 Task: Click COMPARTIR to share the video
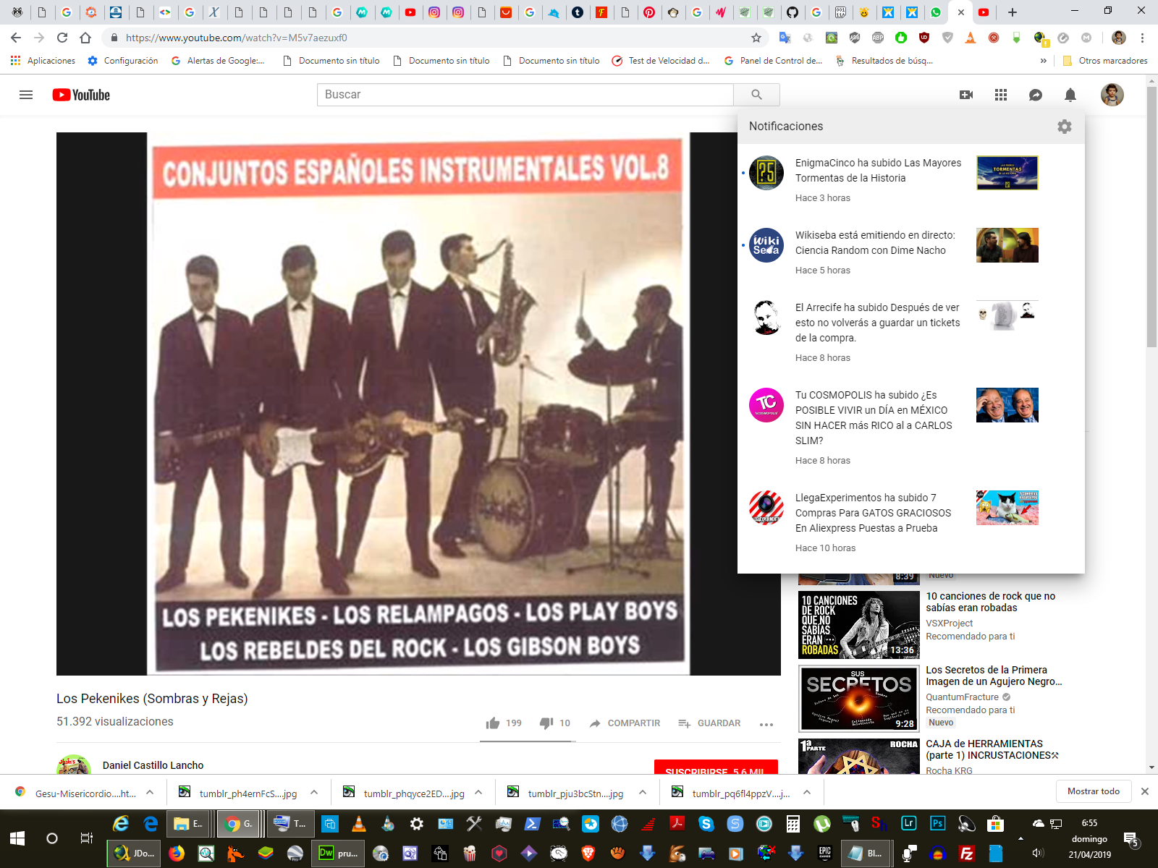625,723
